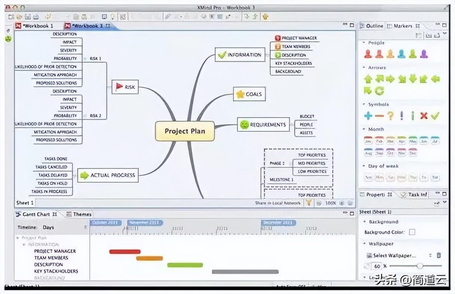The width and height of the screenshot is (455, 294).
Task: Select the blue plus symbol marker
Action: coord(368,116)
